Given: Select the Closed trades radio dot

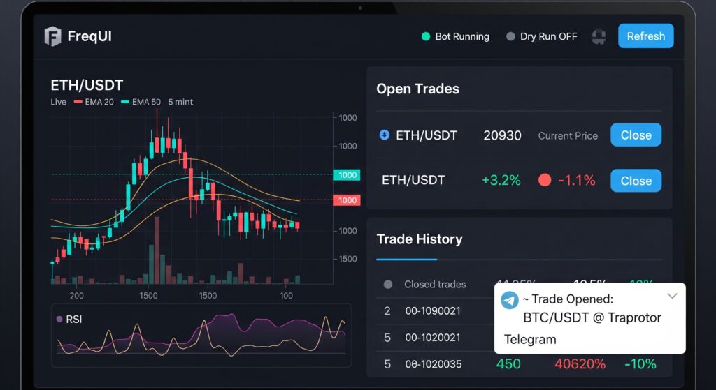Looking at the screenshot, I should pyautogui.click(x=388, y=284).
